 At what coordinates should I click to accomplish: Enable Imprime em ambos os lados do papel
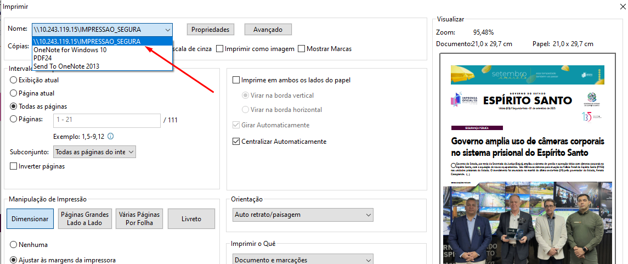[x=236, y=80]
